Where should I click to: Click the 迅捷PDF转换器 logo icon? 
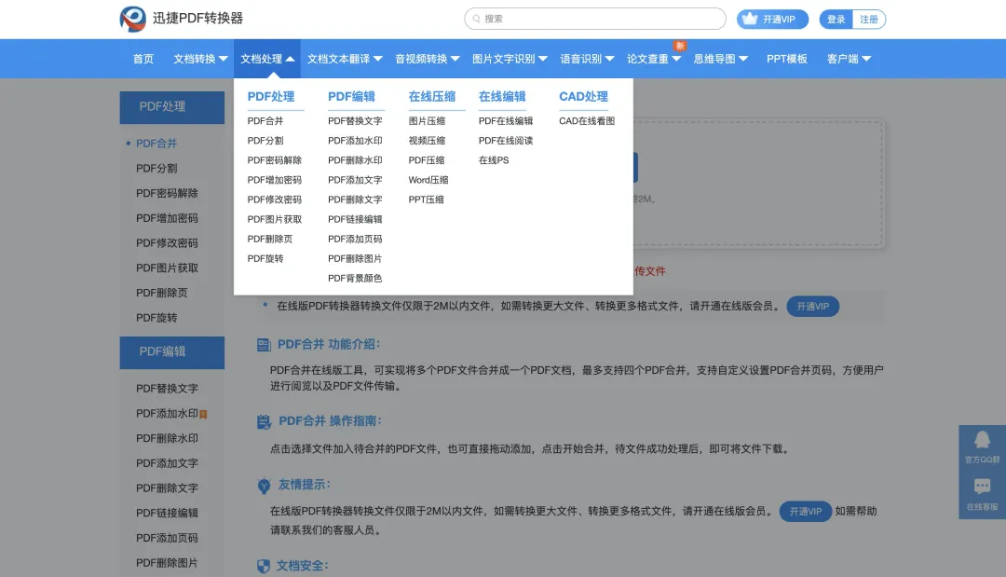tap(133, 19)
